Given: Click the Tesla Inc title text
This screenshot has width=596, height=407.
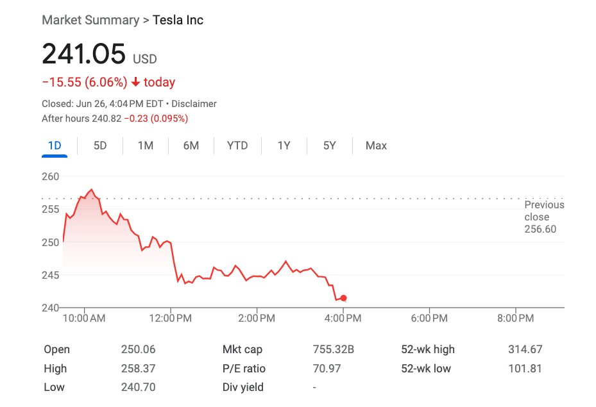Looking at the screenshot, I should coord(178,20).
